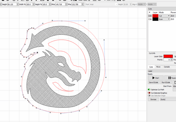Select the C24 layer row number
The width and height of the screenshot is (176, 122).
point(150,19)
